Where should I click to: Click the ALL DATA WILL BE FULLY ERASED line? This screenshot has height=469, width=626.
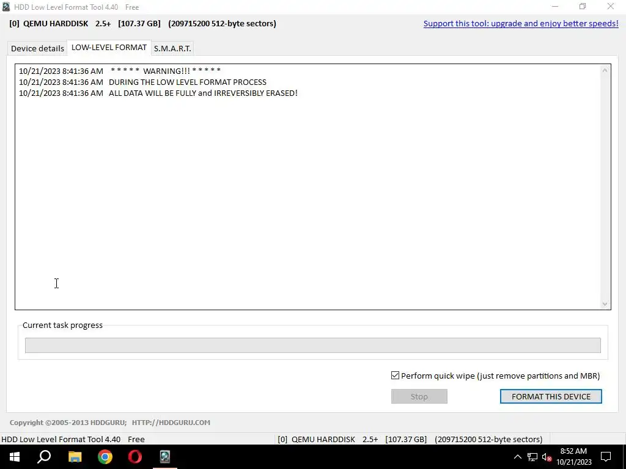tap(158, 93)
